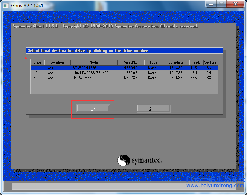247x195 pixels.
Task: Open the www.baiyunxitong.com watermark link
Action: (215, 186)
